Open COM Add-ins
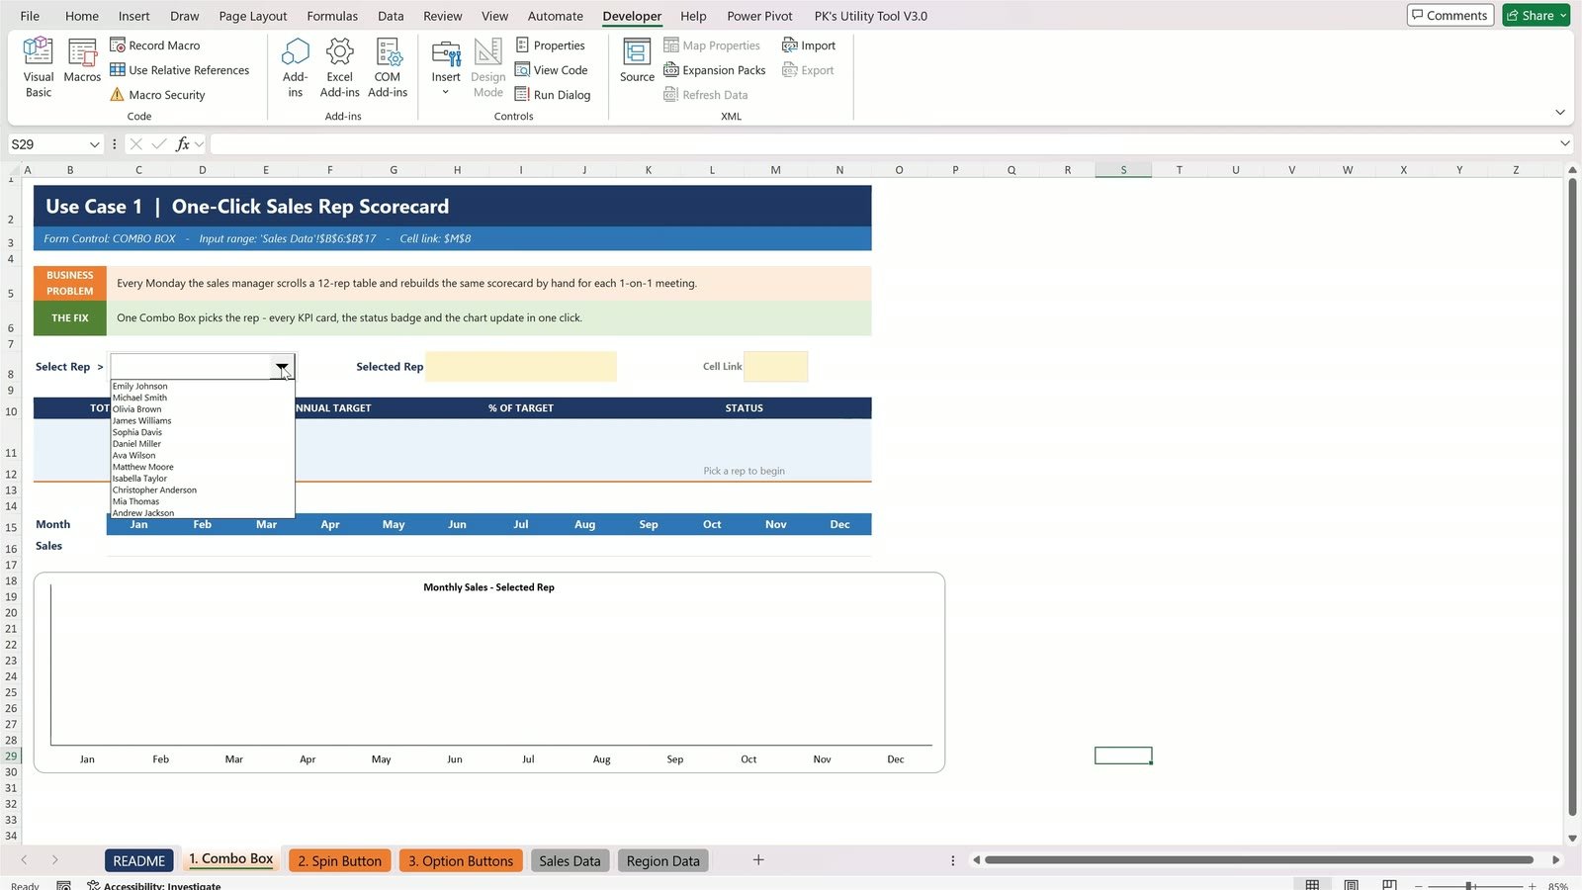Image resolution: width=1582 pixels, height=890 pixels. tap(388, 67)
